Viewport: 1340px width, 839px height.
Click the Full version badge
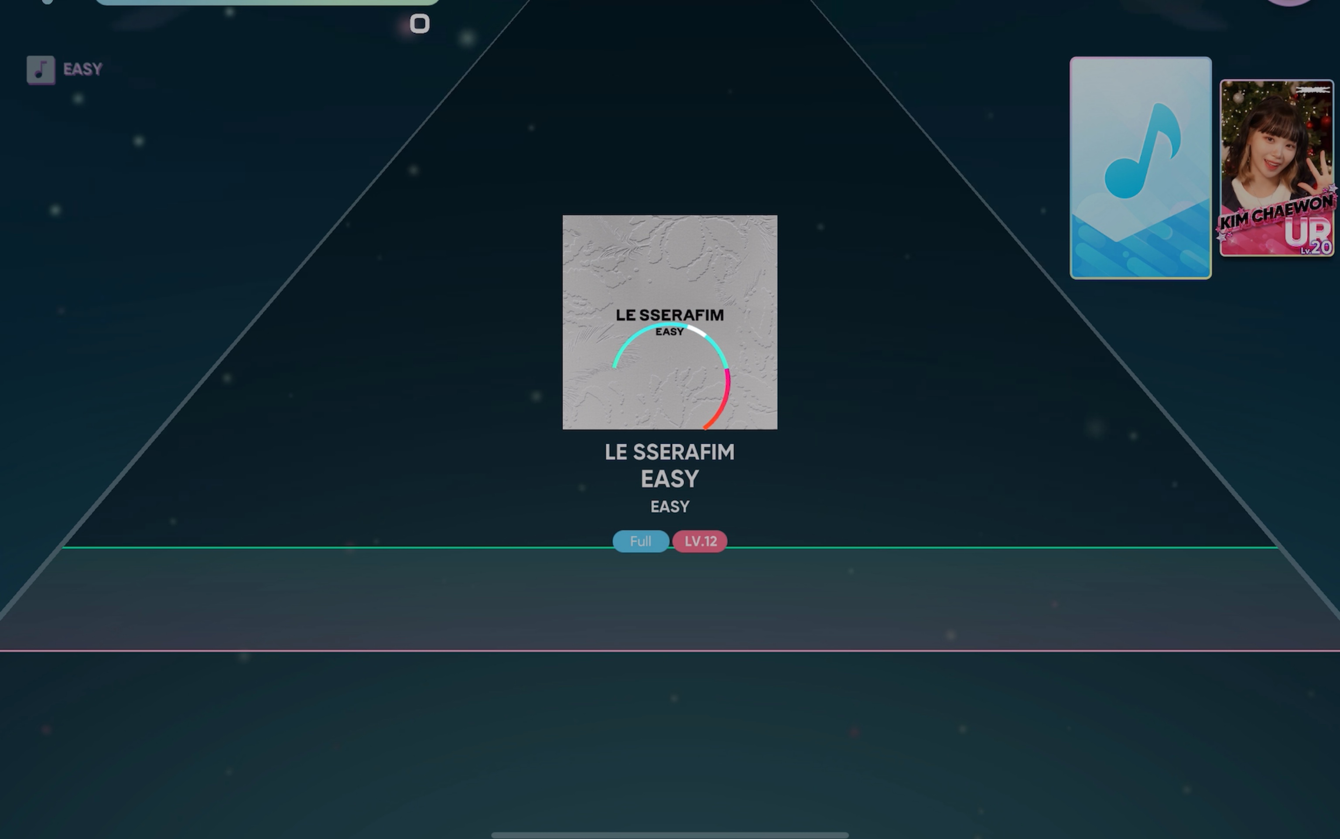[x=641, y=541]
